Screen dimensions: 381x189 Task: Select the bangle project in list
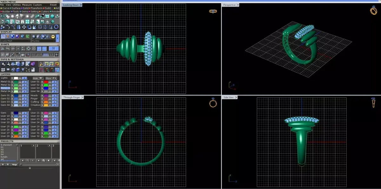point(4,157)
